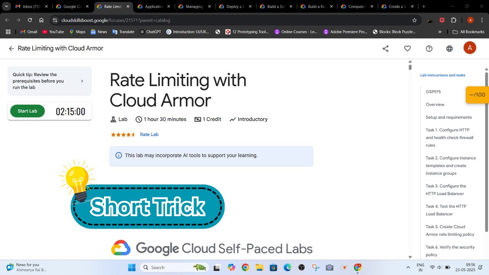
Task: Click the green Start Lab button
Action: coord(28,111)
